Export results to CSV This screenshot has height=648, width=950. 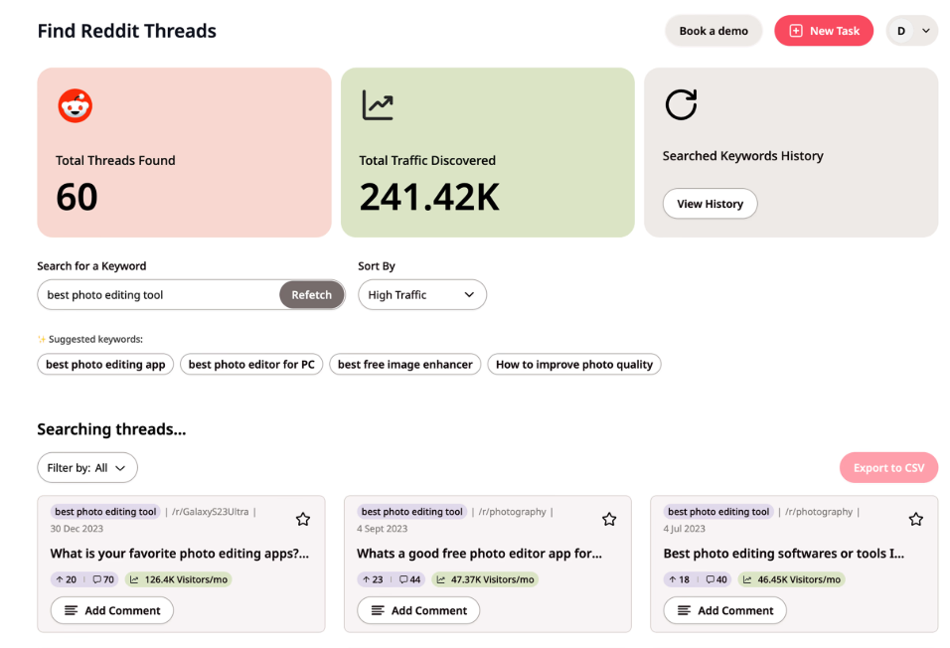(888, 467)
